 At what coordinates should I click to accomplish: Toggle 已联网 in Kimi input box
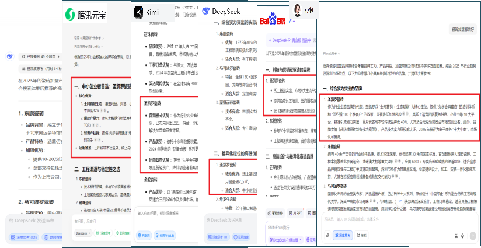coord(144,235)
